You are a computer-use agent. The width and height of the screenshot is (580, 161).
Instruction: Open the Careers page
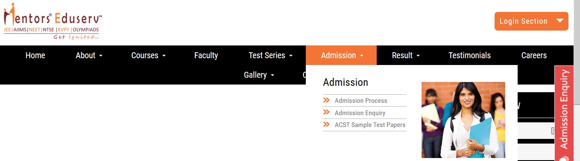534,55
